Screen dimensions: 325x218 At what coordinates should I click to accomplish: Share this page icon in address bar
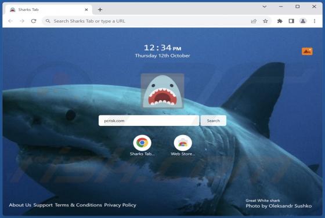click(x=254, y=21)
